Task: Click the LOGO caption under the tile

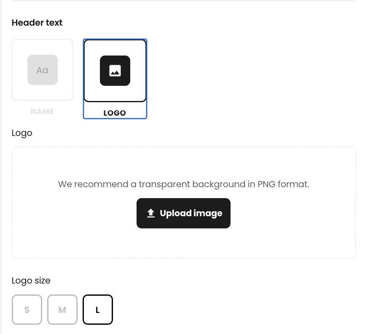Action: (115, 113)
